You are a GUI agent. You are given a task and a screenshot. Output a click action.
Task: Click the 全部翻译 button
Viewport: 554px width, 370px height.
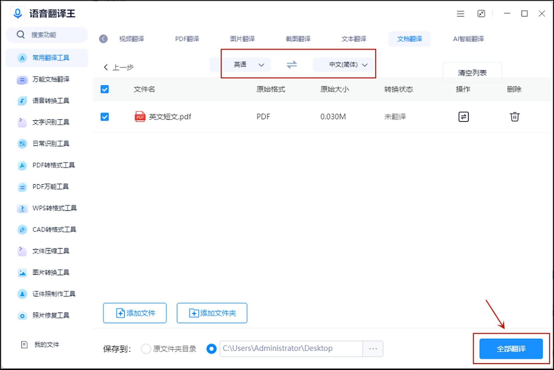[510, 349]
